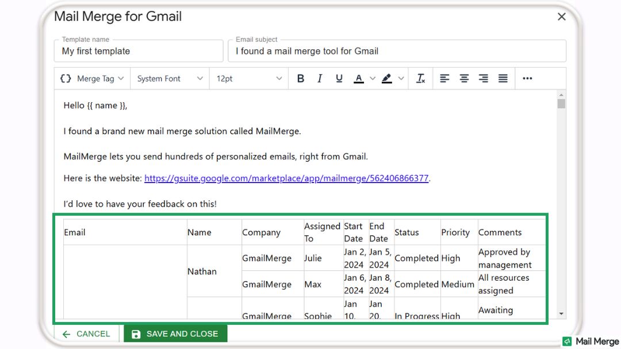
Task: Click the Email subject field
Action: 397,51
